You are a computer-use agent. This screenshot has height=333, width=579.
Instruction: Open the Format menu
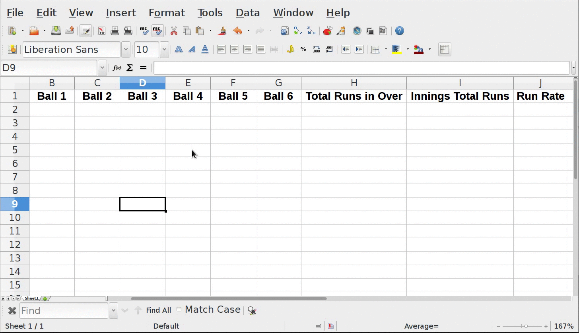pyautogui.click(x=167, y=13)
